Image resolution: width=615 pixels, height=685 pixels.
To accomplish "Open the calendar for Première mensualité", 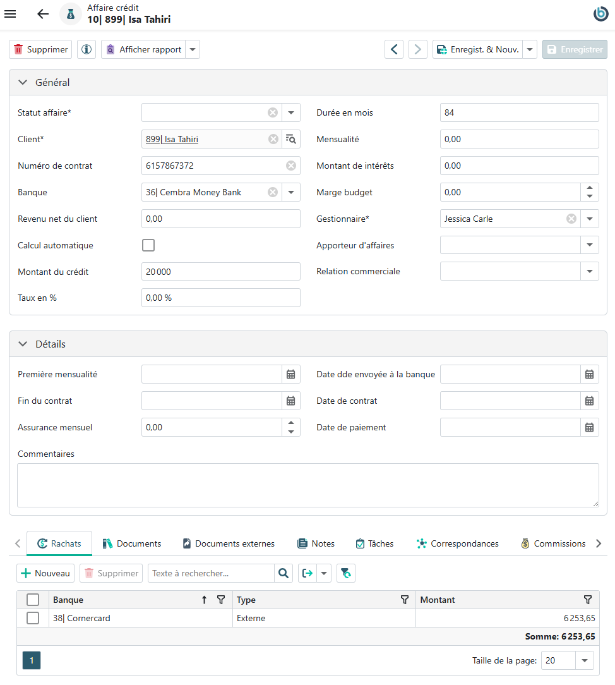I will [290, 374].
